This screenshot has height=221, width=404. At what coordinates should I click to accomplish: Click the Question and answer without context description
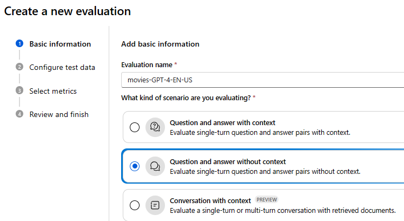click(265, 171)
